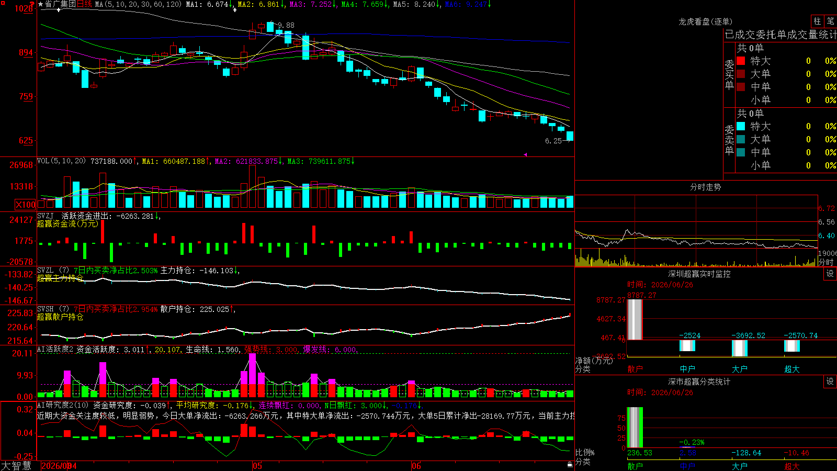Viewport: 837px width, 471px height.
Task: Select the 深圳超赢实时监控 panel title
Action: [x=699, y=274]
